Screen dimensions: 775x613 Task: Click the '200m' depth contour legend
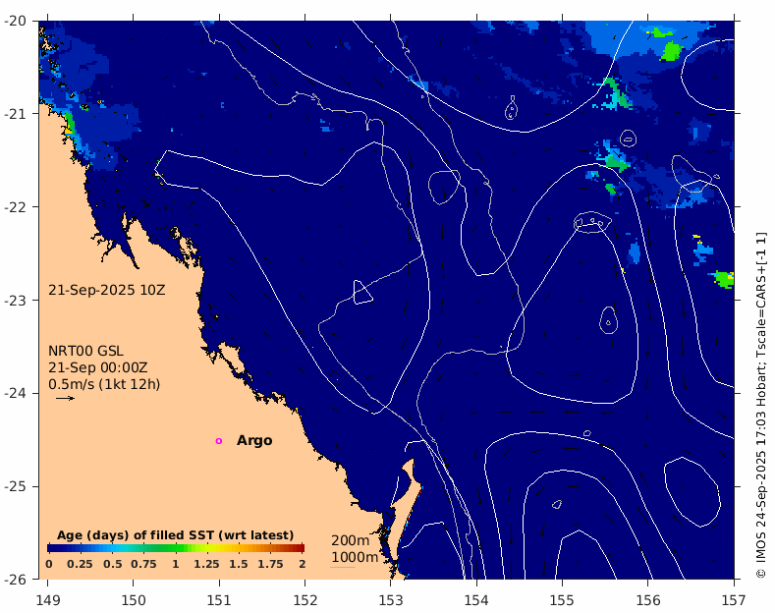[350, 540]
